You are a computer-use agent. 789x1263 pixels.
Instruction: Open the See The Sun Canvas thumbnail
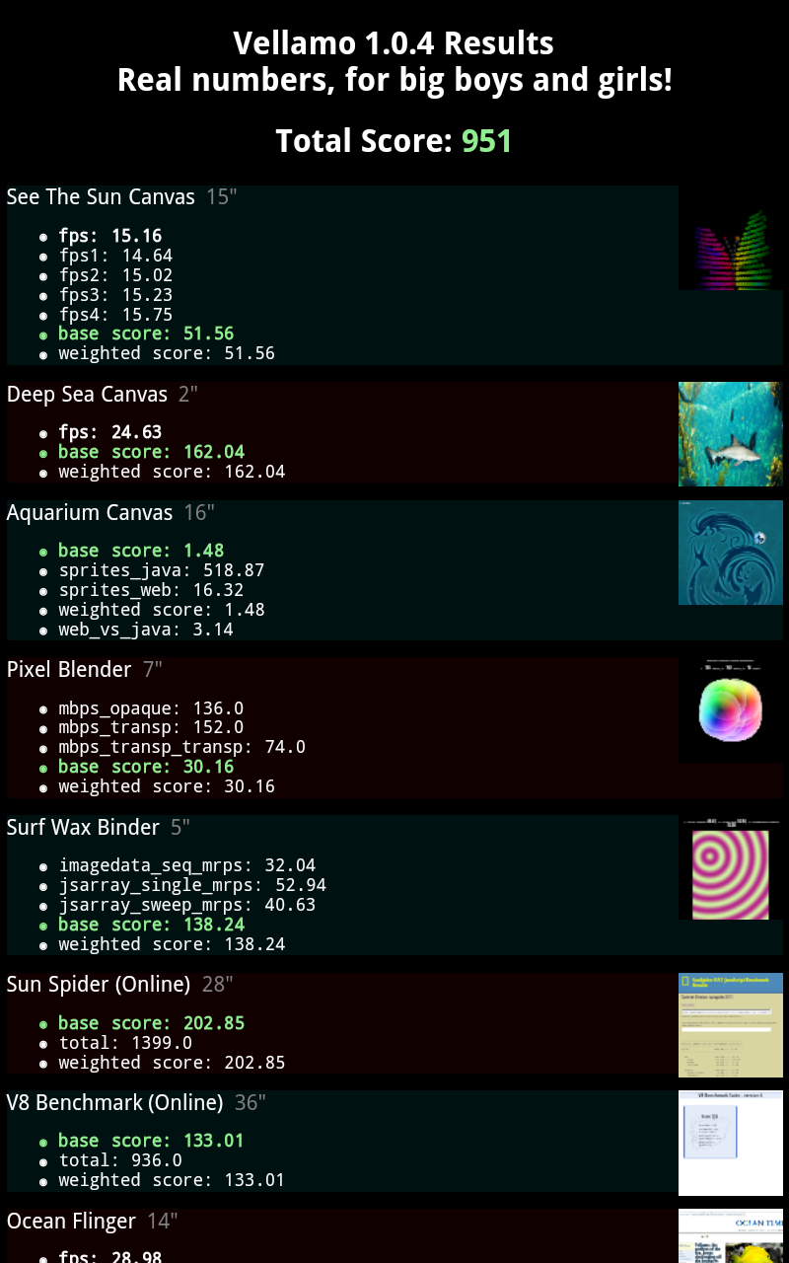coord(731,238)
